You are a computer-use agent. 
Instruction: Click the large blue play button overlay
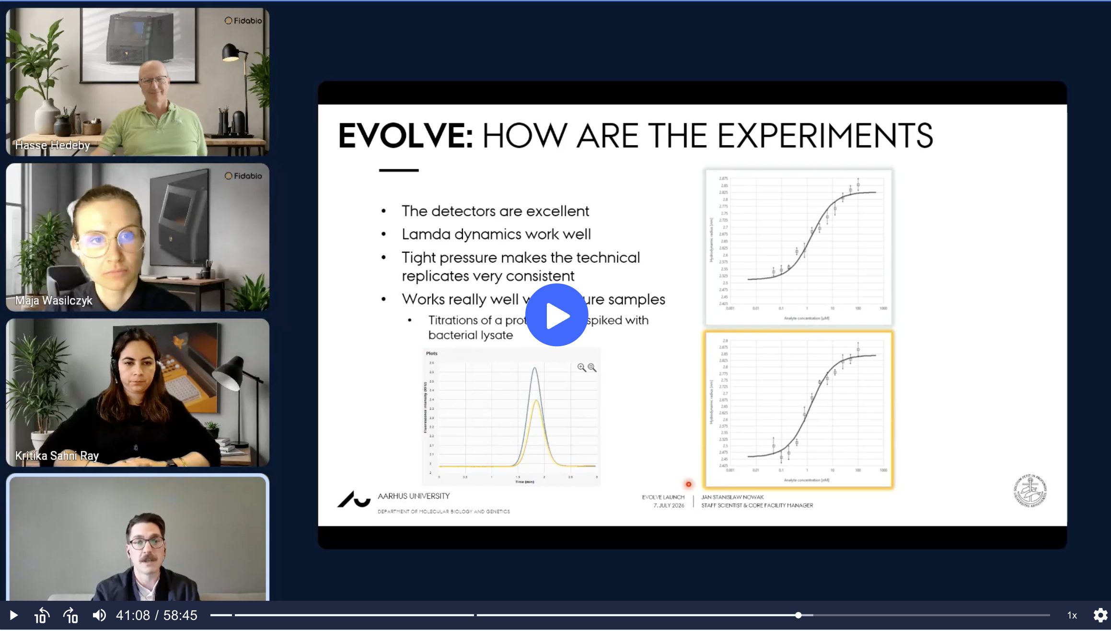(556, 315)
